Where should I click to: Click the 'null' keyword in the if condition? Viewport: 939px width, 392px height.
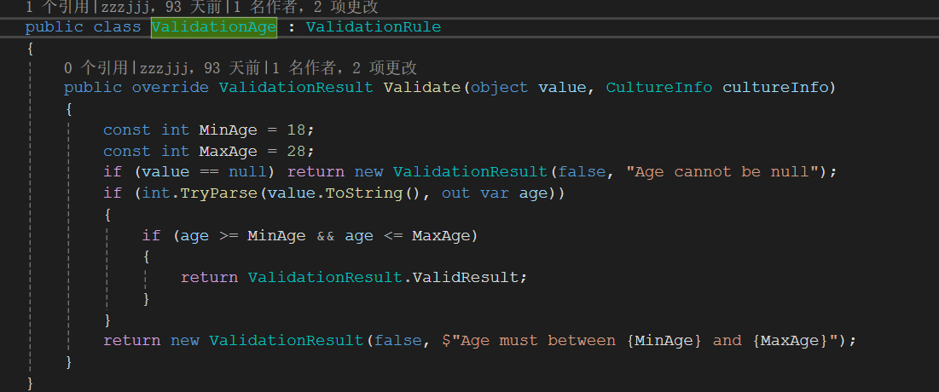[x=248, y=172]
